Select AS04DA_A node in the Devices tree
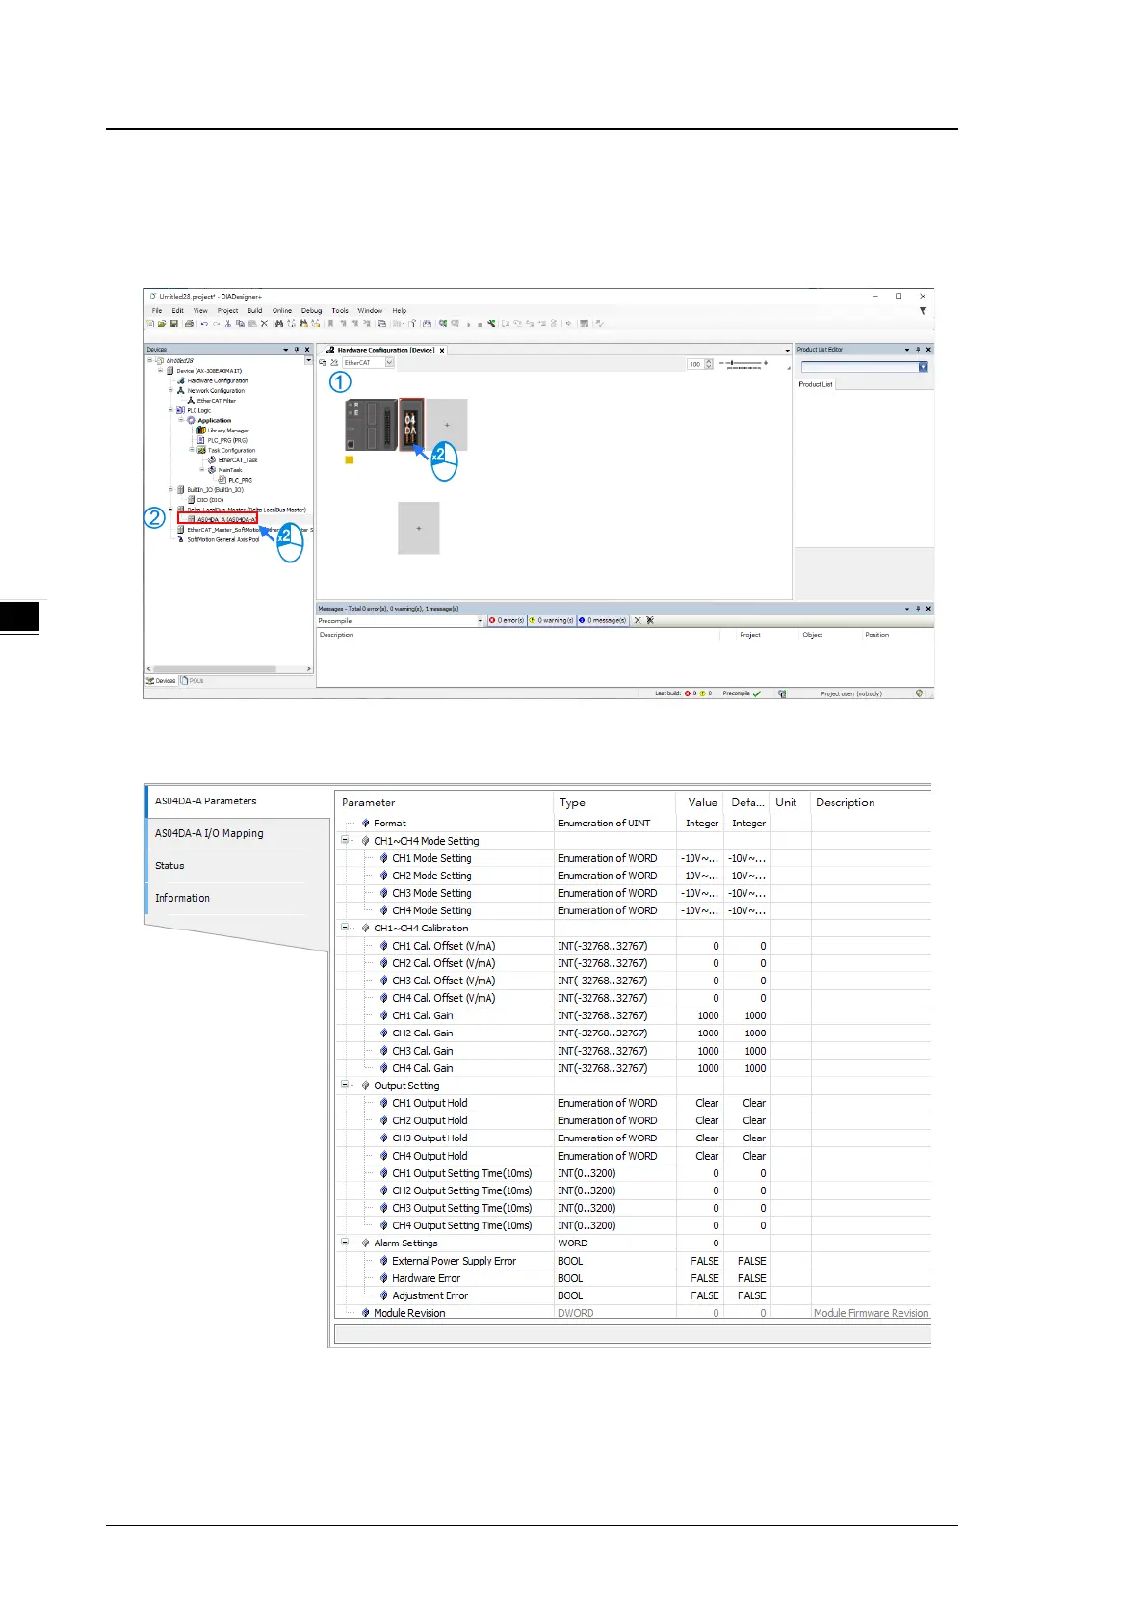The height and width of the screenshot is (1622, 1147). (225, 519)
